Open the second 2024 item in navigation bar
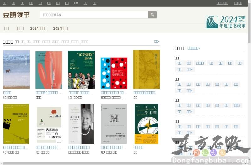Viewport: 251px width, 165px height. [61, 28]
